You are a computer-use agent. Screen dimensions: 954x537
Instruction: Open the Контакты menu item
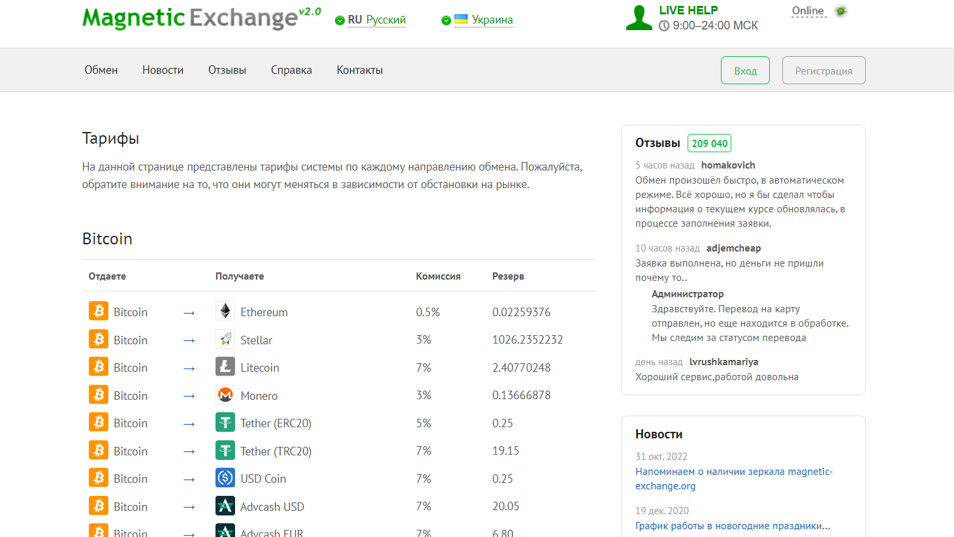point(360,70)
